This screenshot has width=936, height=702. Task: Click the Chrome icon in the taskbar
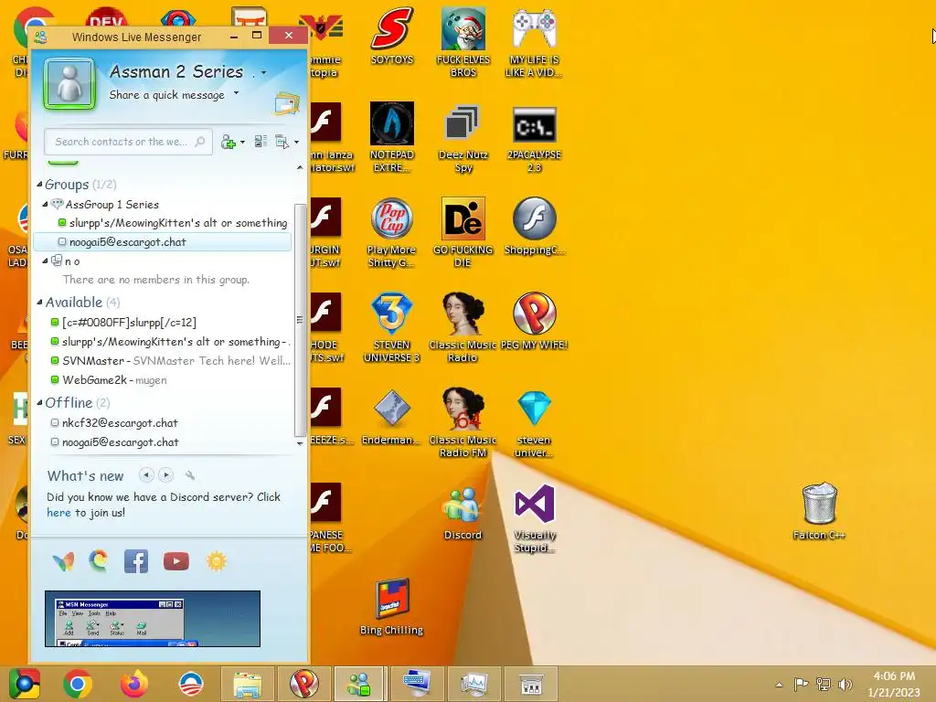tap(78, 684)
